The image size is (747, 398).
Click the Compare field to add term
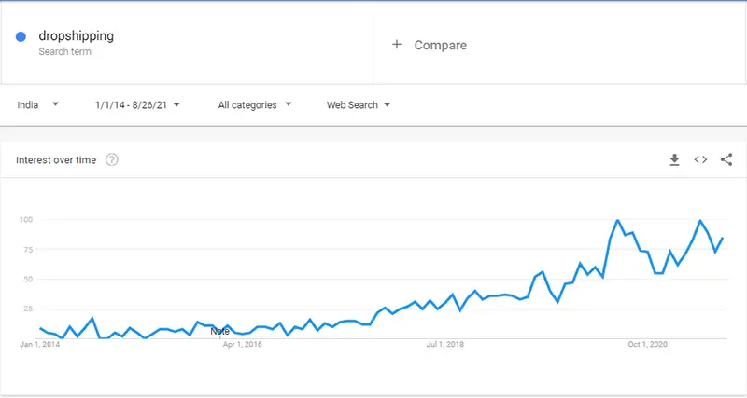(x=559, y=45)
